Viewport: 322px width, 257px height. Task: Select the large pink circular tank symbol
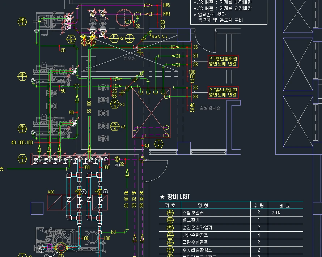125,18
